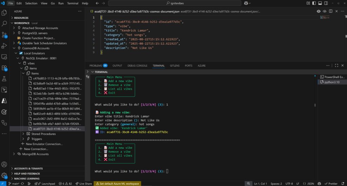Screen dimensions: 347x186
Task: Switch to the DEBUG CONSOLE tab
Action: pyautogui.click(x=137, y=66)
